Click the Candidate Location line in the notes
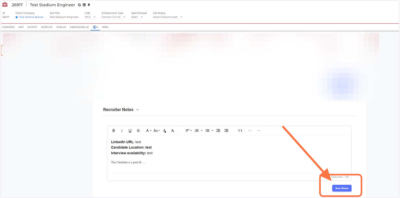 click(131, 148)
